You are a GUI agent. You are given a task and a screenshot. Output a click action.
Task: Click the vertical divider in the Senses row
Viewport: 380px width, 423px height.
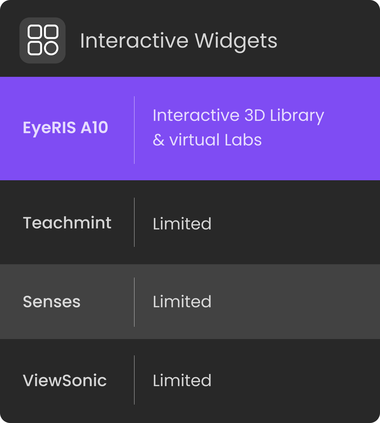pyautogui.click(x=134, y=302)
